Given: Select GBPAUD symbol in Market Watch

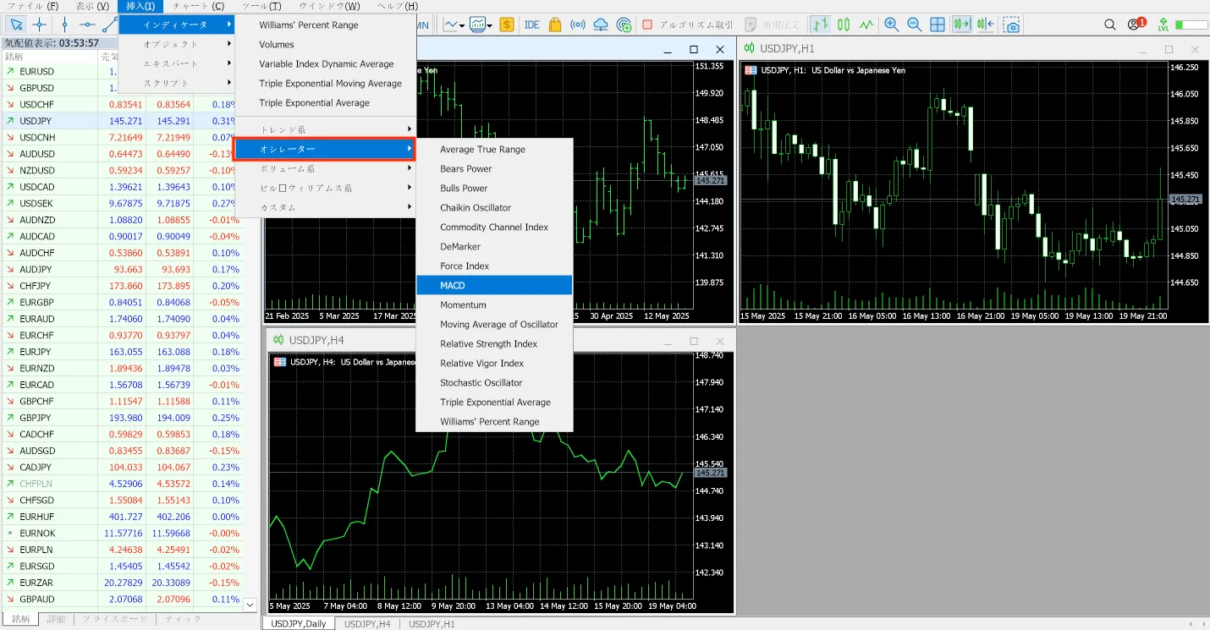Looking at the screenshot, I should click(x=36, y=599).
